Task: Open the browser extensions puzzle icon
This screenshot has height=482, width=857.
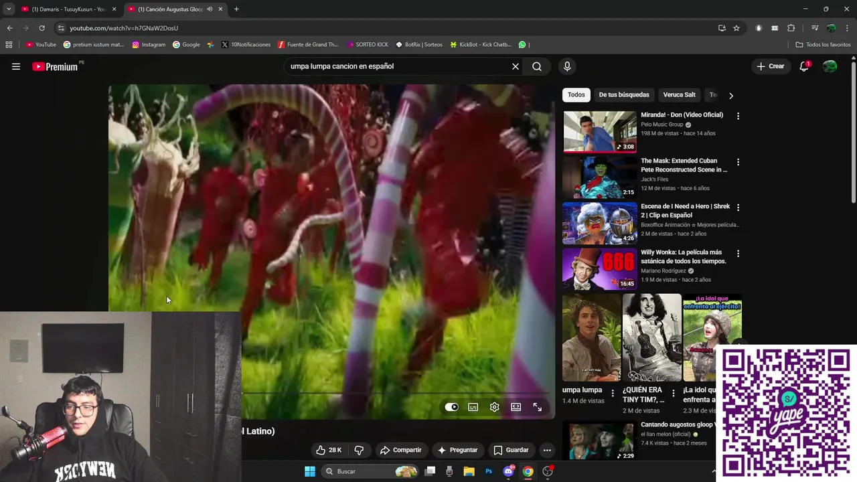Action: (x=791, y=28)
